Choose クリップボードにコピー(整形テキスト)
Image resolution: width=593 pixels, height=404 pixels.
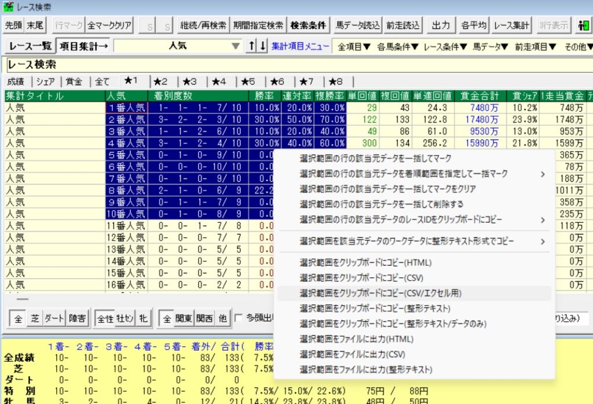click(x=414, y=308)
